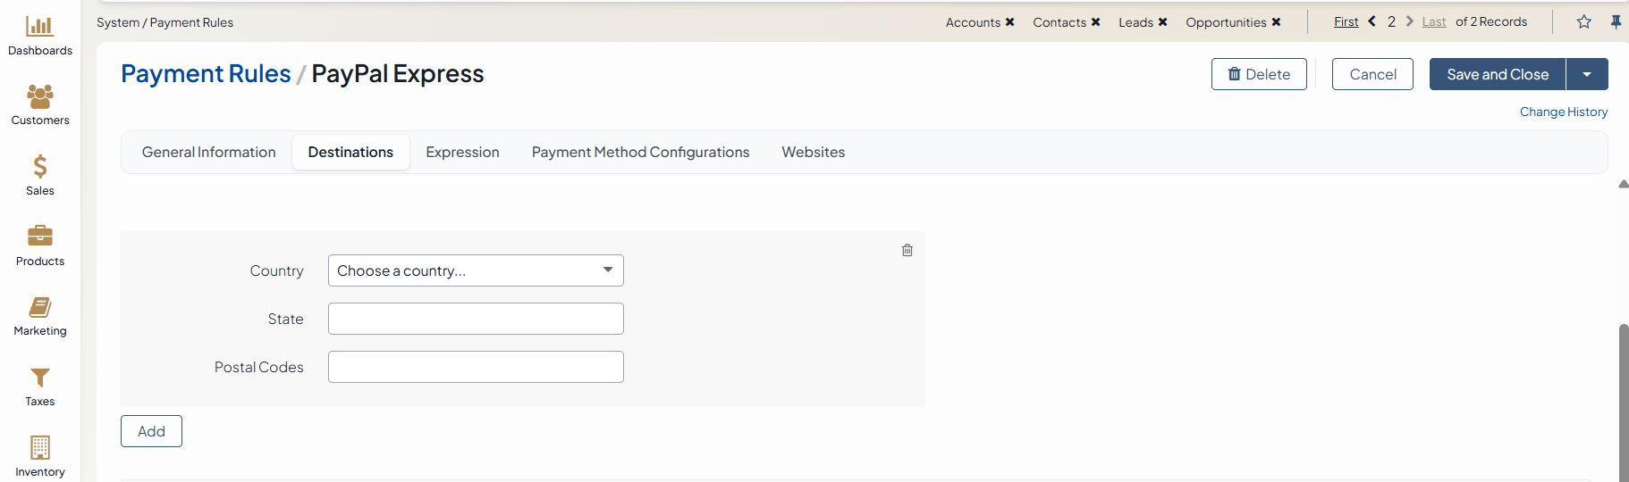This screenshot has width=1629, height=482.
Task: Close the Leads pinned shortcut
Action: click(1162, 22)
